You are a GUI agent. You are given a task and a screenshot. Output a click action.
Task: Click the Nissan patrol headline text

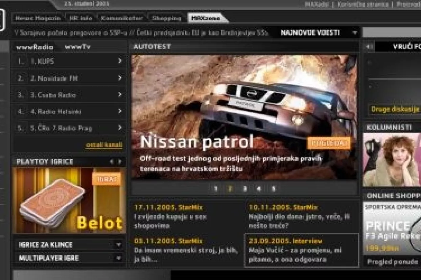point(197,142)
